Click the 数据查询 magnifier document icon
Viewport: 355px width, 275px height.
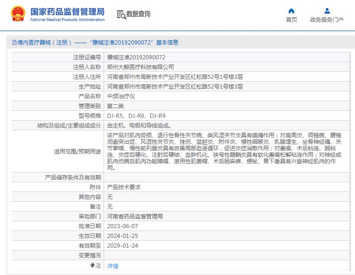[x=121, y=14]
